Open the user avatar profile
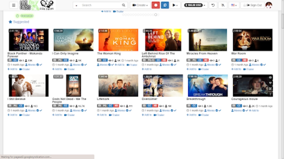284x159 pixels. (x=269, y=5)
